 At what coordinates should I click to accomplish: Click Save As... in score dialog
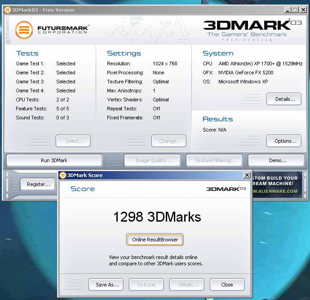(x=106, y=285)
